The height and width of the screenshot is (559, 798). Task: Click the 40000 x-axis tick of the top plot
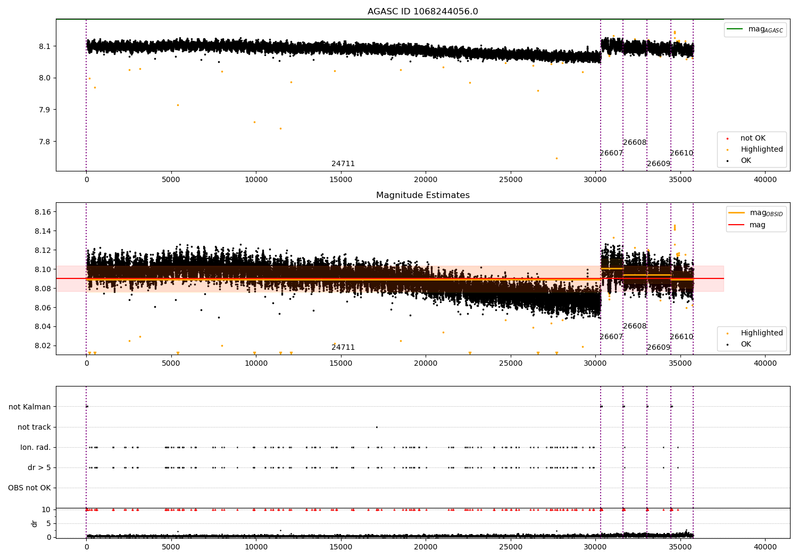(766, 180)
